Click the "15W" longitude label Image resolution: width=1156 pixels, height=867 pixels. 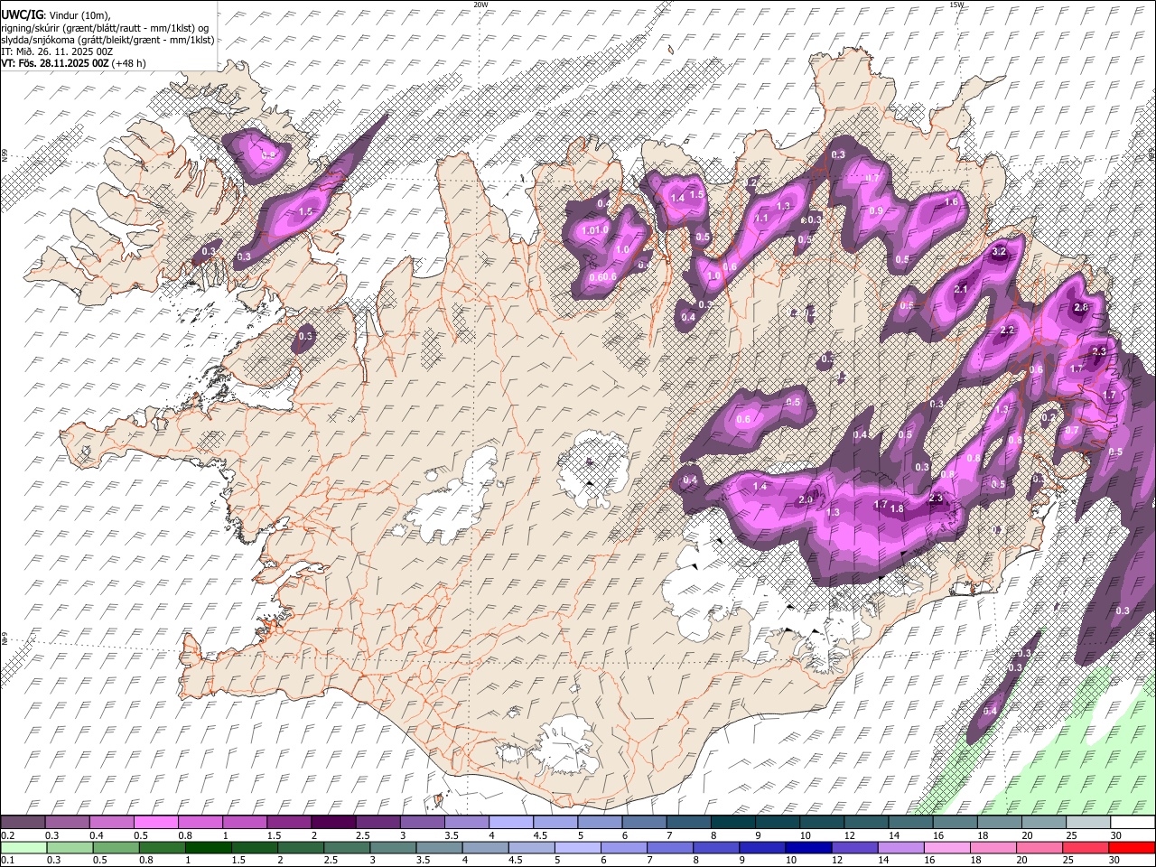[956, 5]
